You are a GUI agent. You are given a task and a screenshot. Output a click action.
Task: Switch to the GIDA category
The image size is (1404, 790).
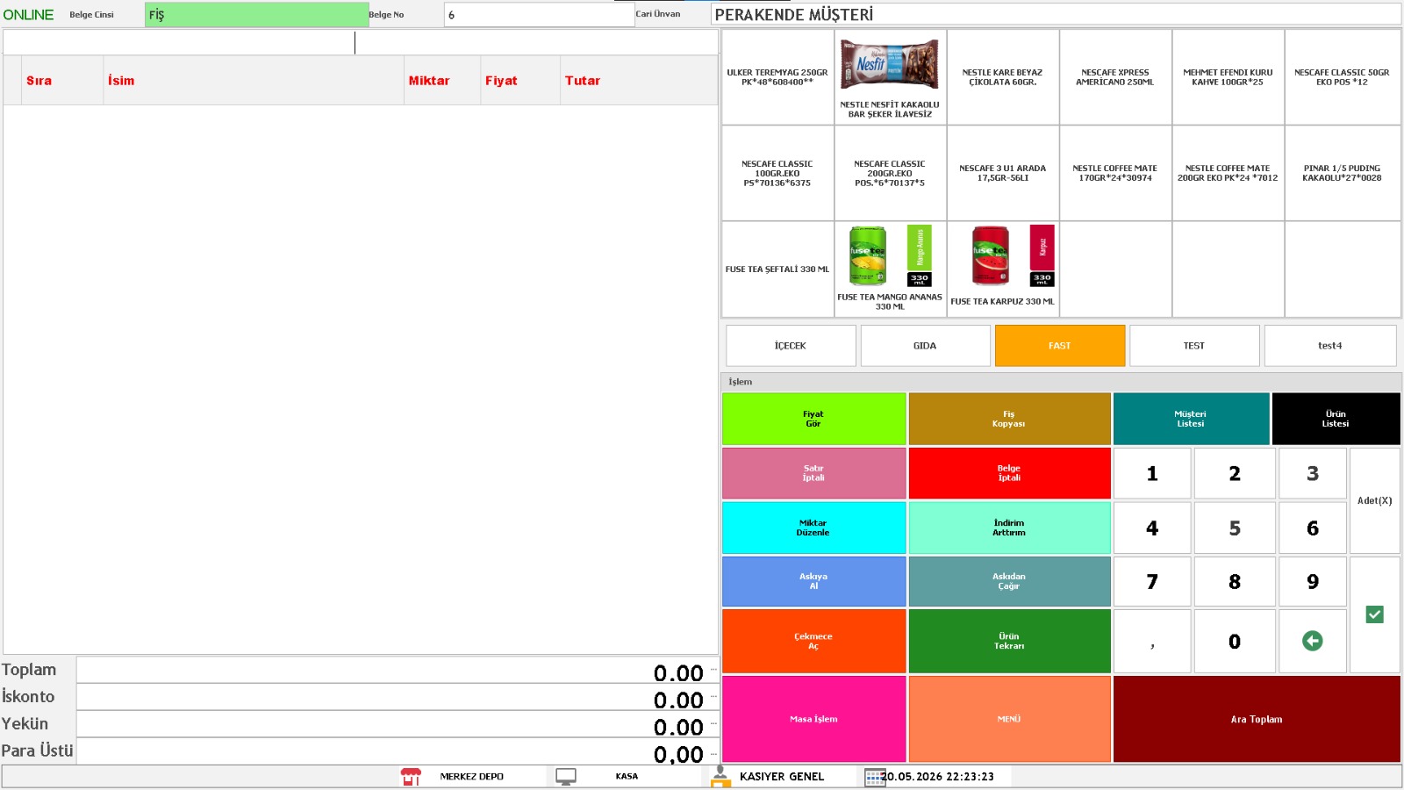925,346
